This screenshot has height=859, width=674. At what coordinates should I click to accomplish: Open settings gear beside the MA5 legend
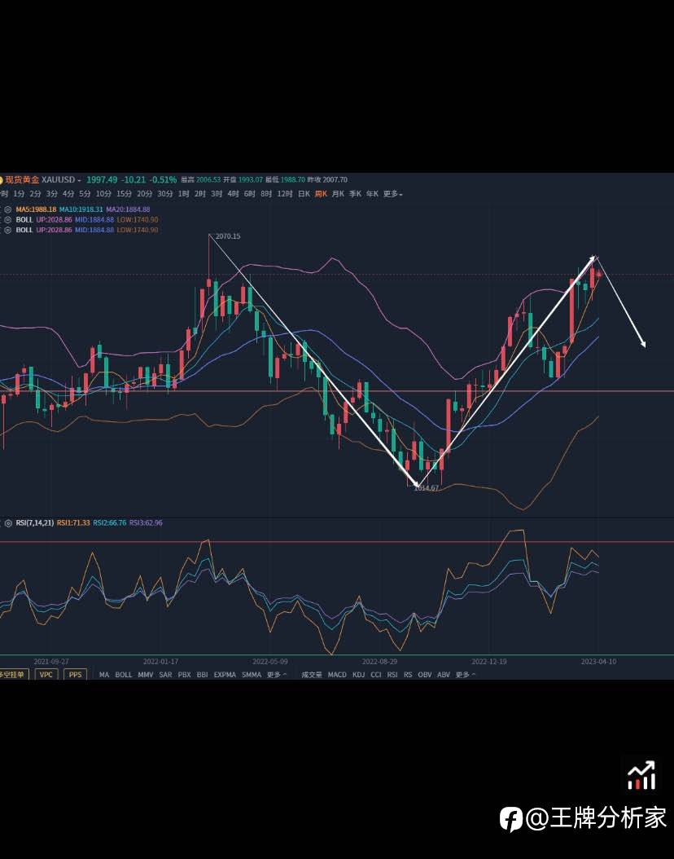[x=7, y=209]
